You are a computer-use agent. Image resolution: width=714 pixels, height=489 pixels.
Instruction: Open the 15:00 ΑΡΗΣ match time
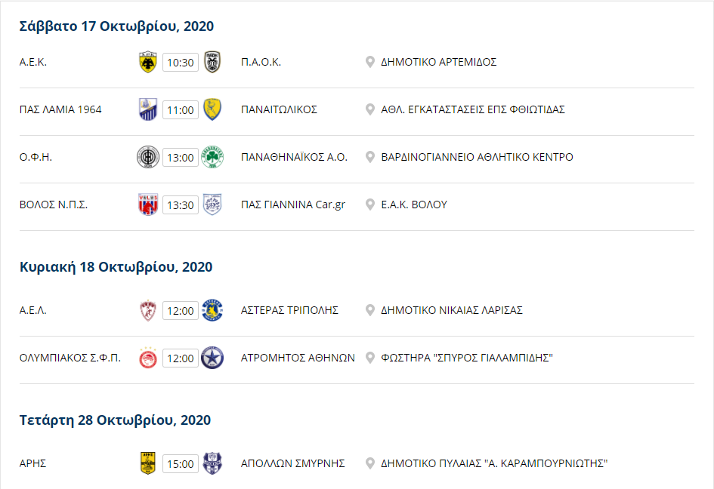pyautogui.click(x=181, y=464)
